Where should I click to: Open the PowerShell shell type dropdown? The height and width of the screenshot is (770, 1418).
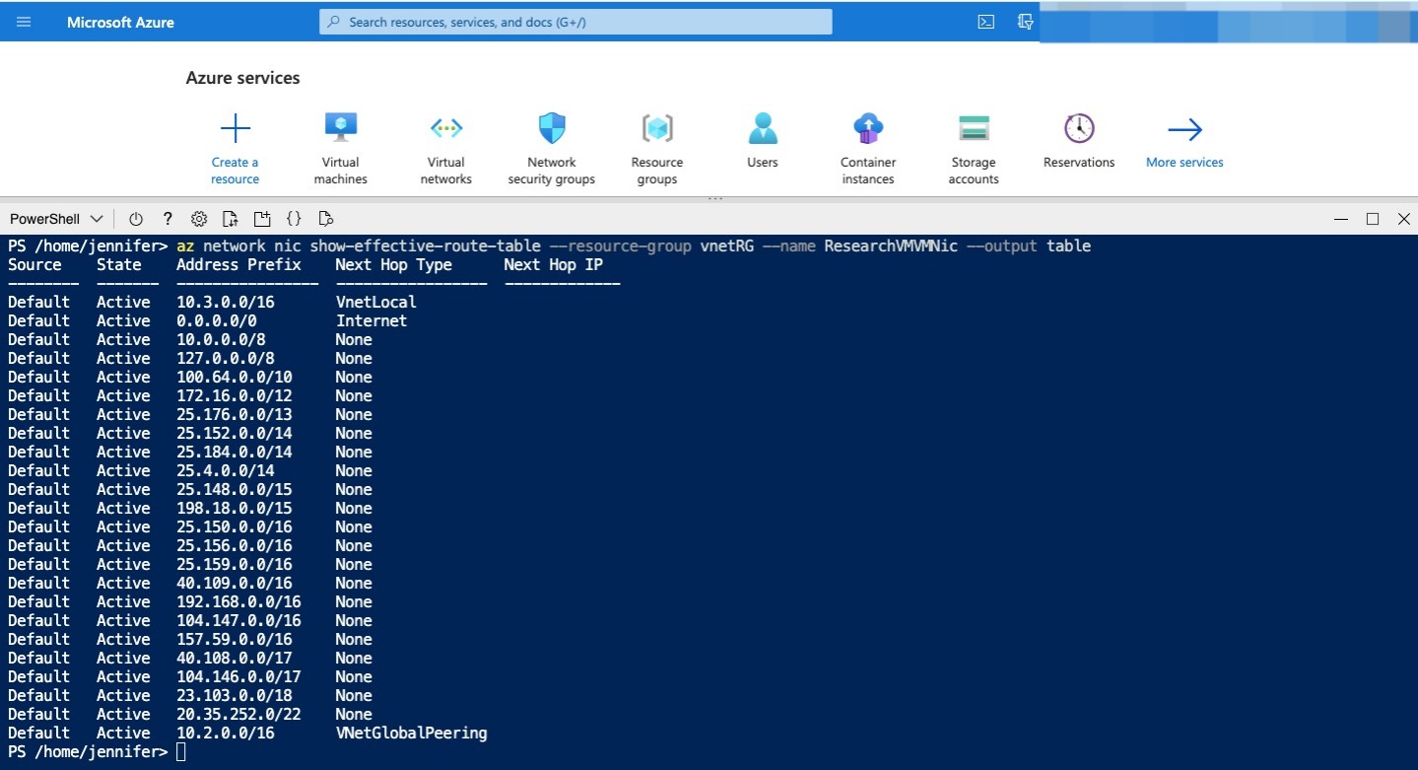(56, 219)
